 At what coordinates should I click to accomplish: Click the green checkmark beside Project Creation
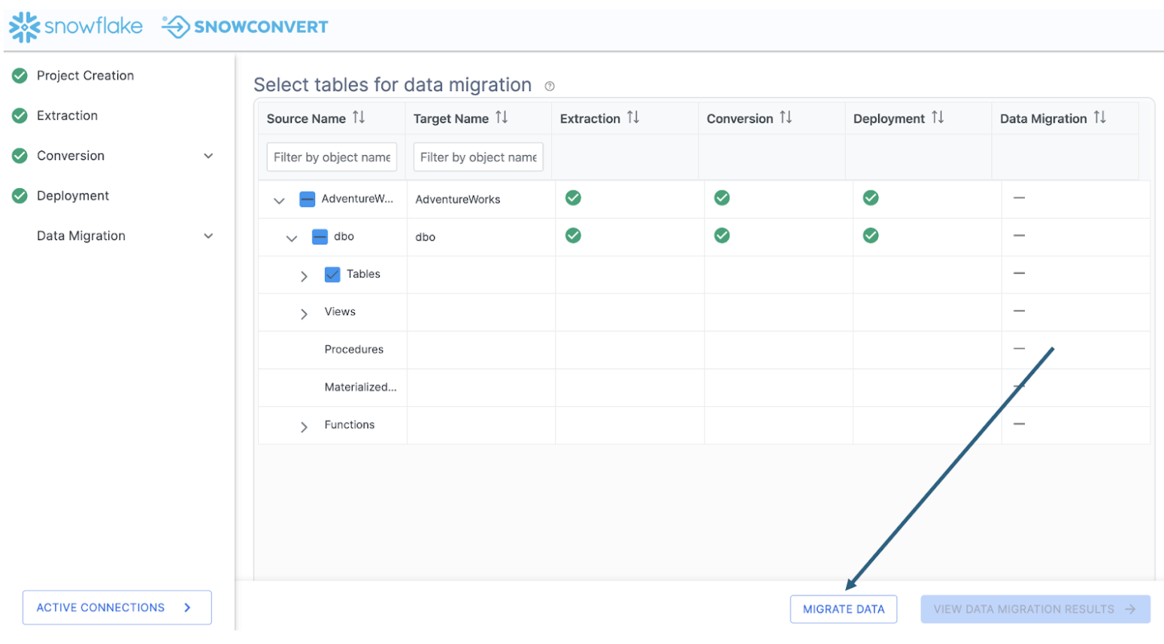(x=20, y=75)
